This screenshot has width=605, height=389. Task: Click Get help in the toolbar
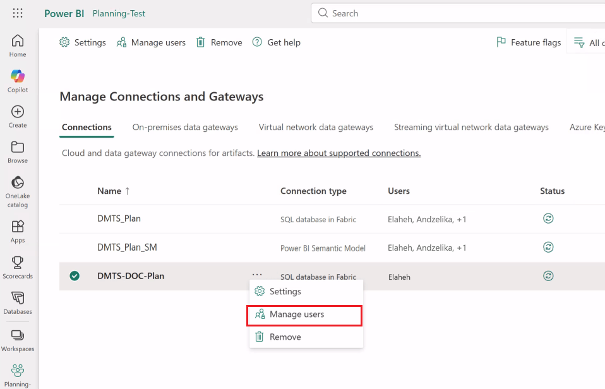click(276, 42)
